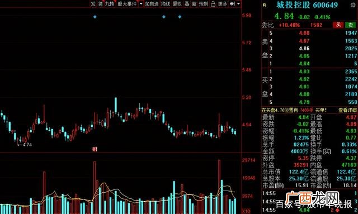Click the 总市值 value 122.4亿

299,172
